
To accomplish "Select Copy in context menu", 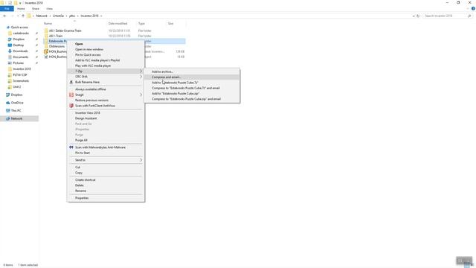I will [x=79, y=173].
